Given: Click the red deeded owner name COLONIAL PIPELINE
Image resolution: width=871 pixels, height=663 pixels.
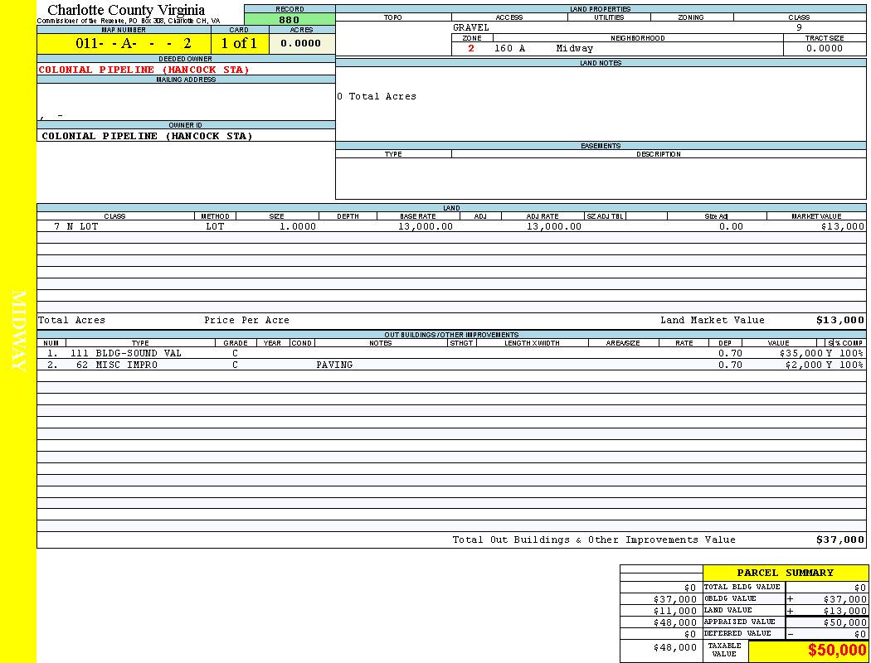Looking at the screenshot, I should pos(144,70).
